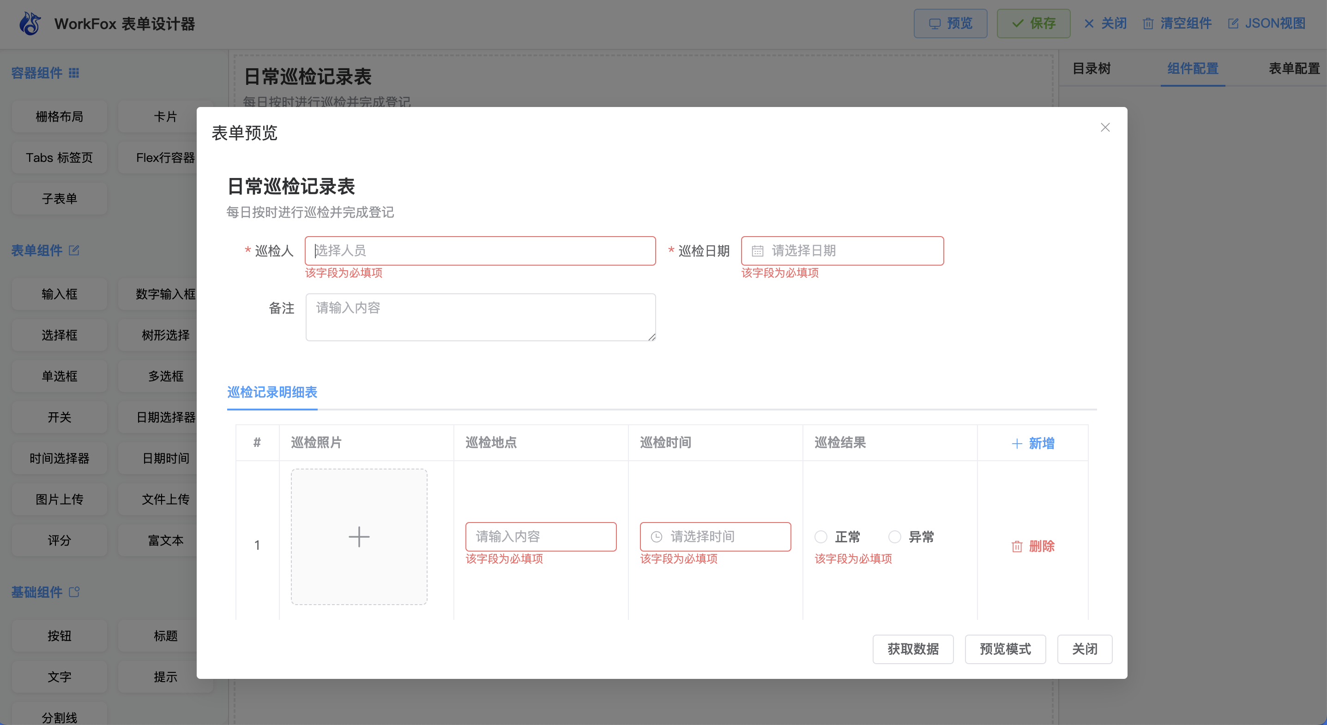
Task: Click the calendar icon in 巡检日期 field
Action: [x=757, y=251]
